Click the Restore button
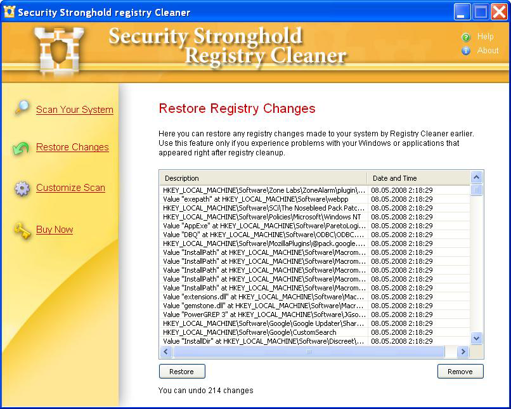The width and height of the screenshot is (511, 409). click(x=182, y=372)
